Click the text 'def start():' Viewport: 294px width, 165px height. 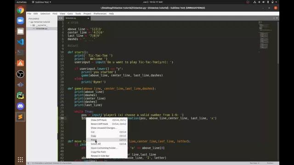(x=78, y=52)
